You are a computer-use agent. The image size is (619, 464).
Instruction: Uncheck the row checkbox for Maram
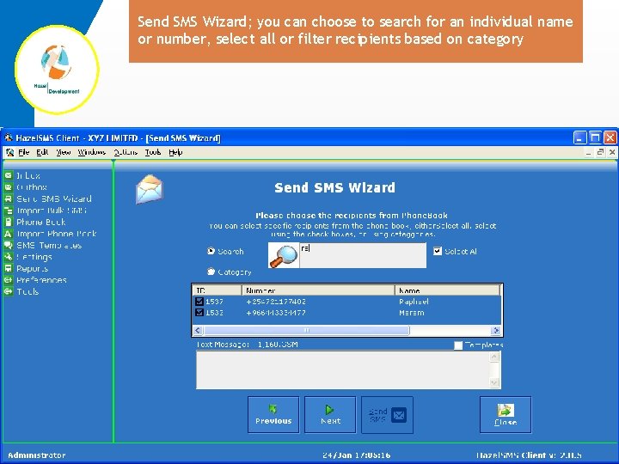[x=199, y=313]
